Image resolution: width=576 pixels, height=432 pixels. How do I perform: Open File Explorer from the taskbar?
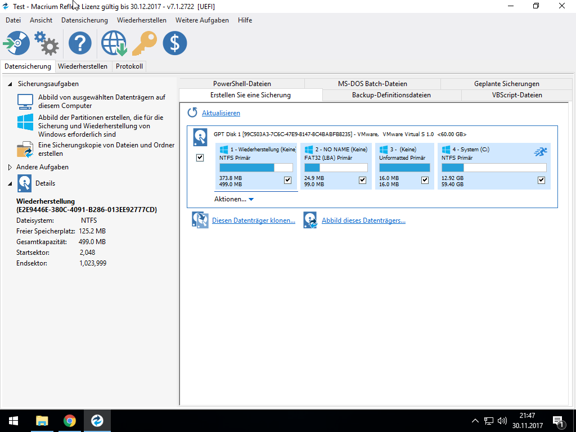[42, 421]
